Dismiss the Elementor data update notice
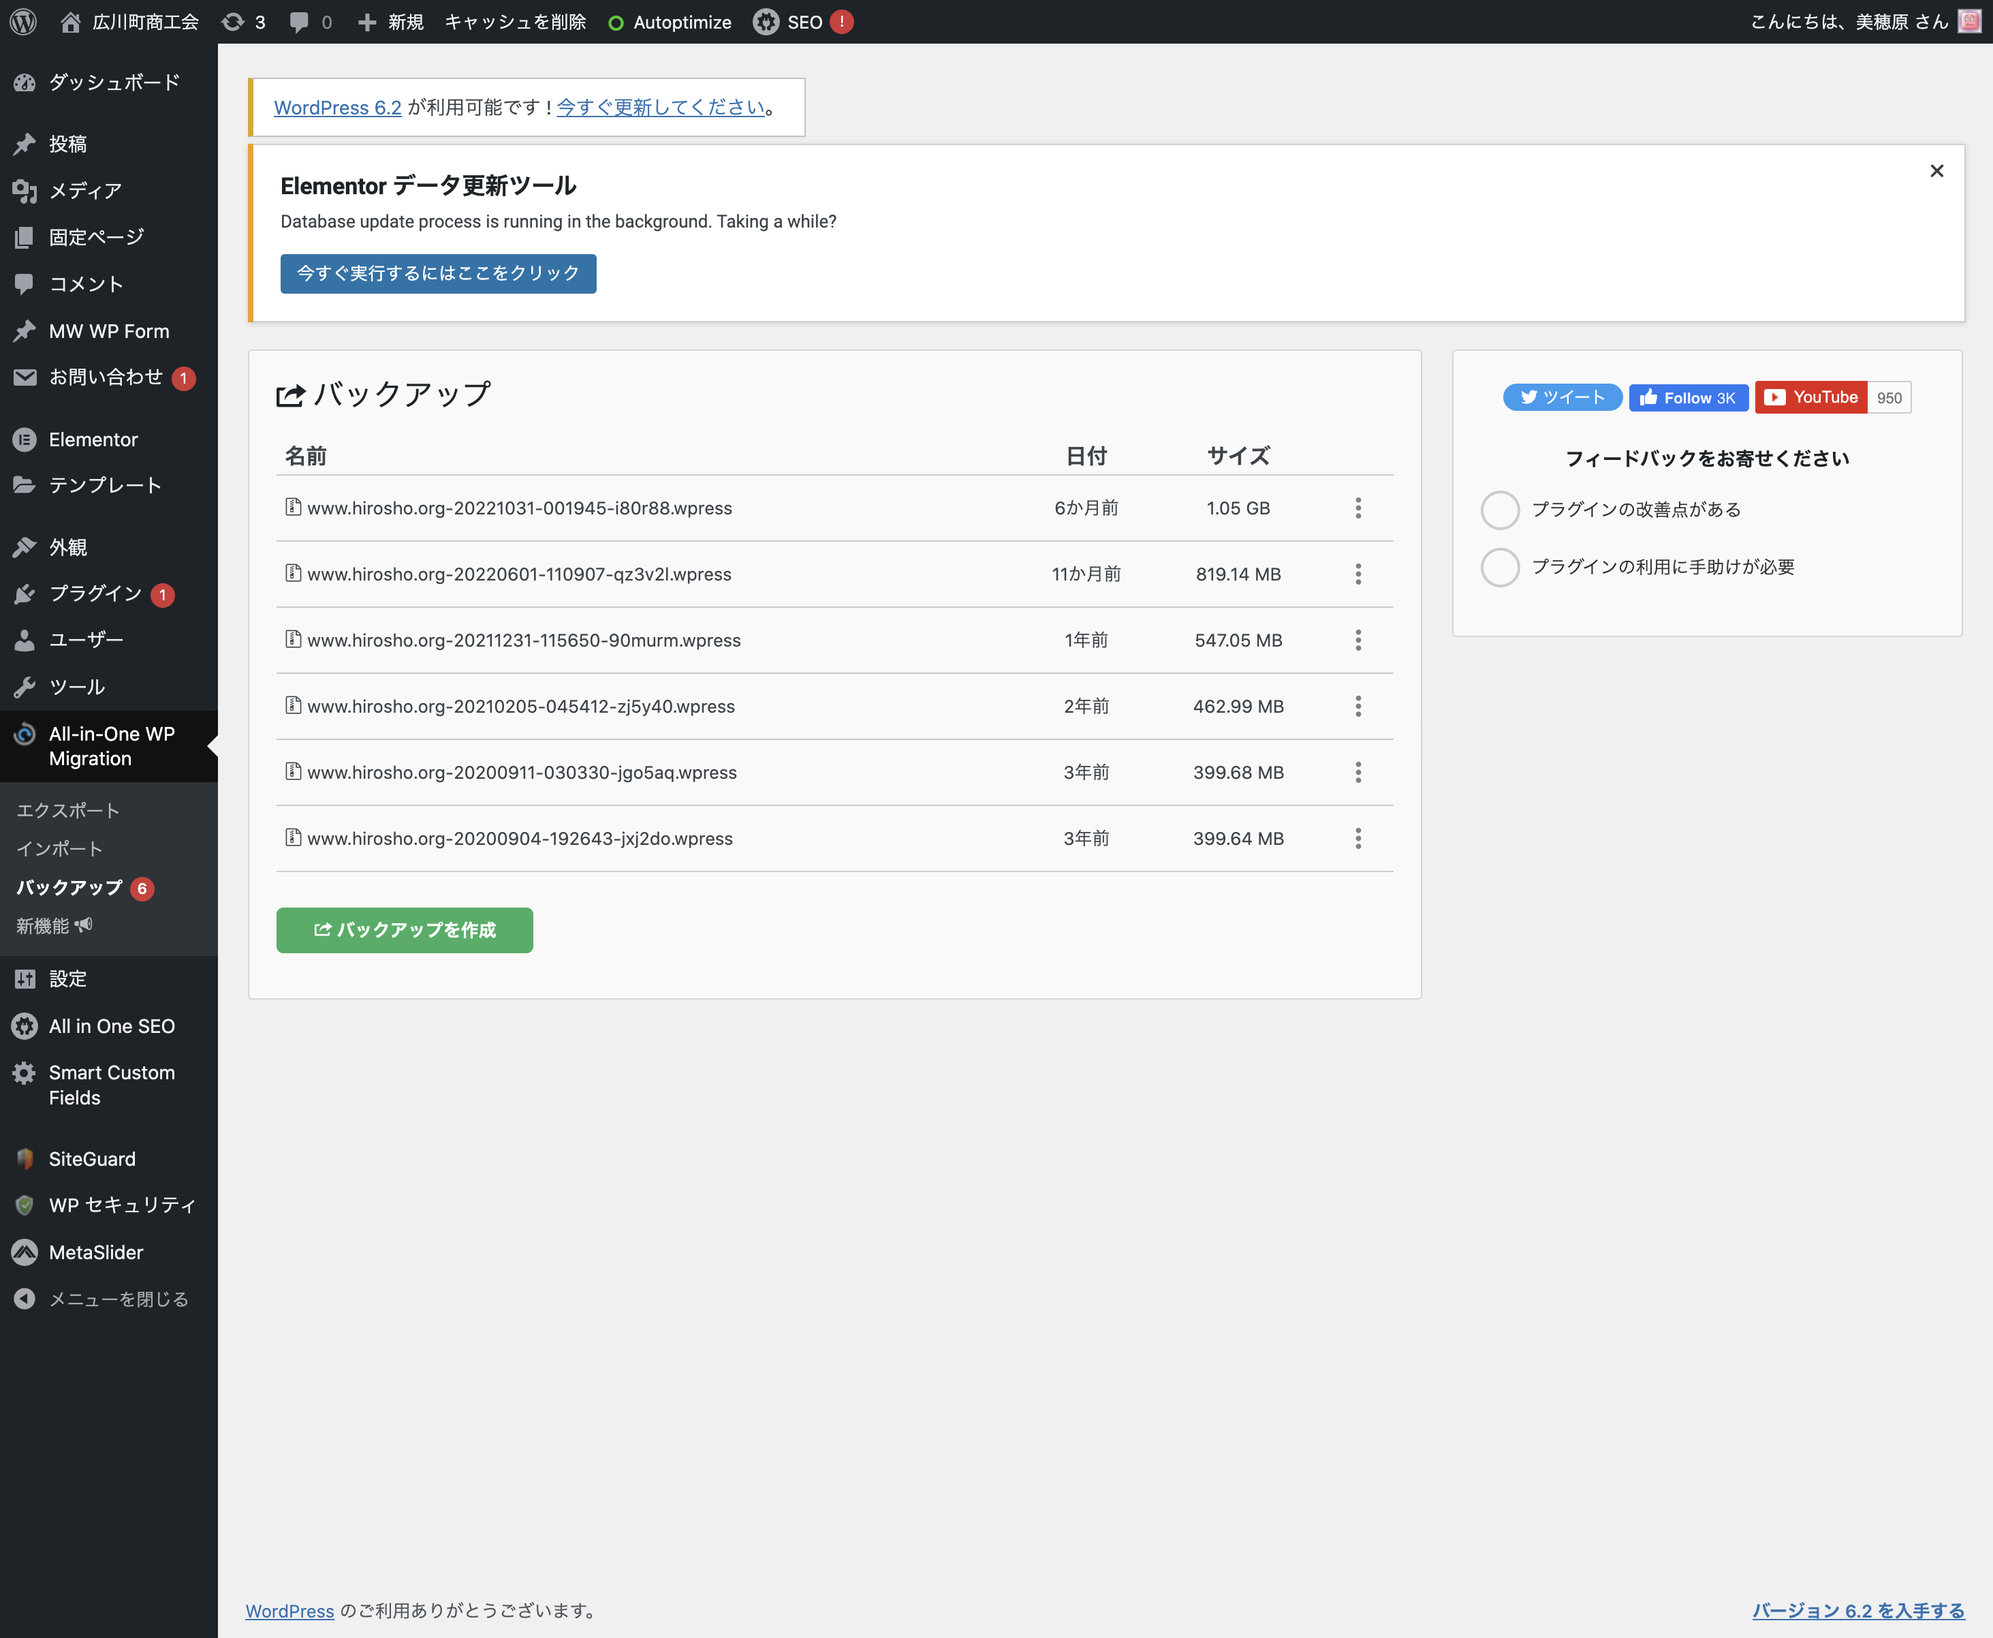1993x1638 pixels. coord(1936,171)
